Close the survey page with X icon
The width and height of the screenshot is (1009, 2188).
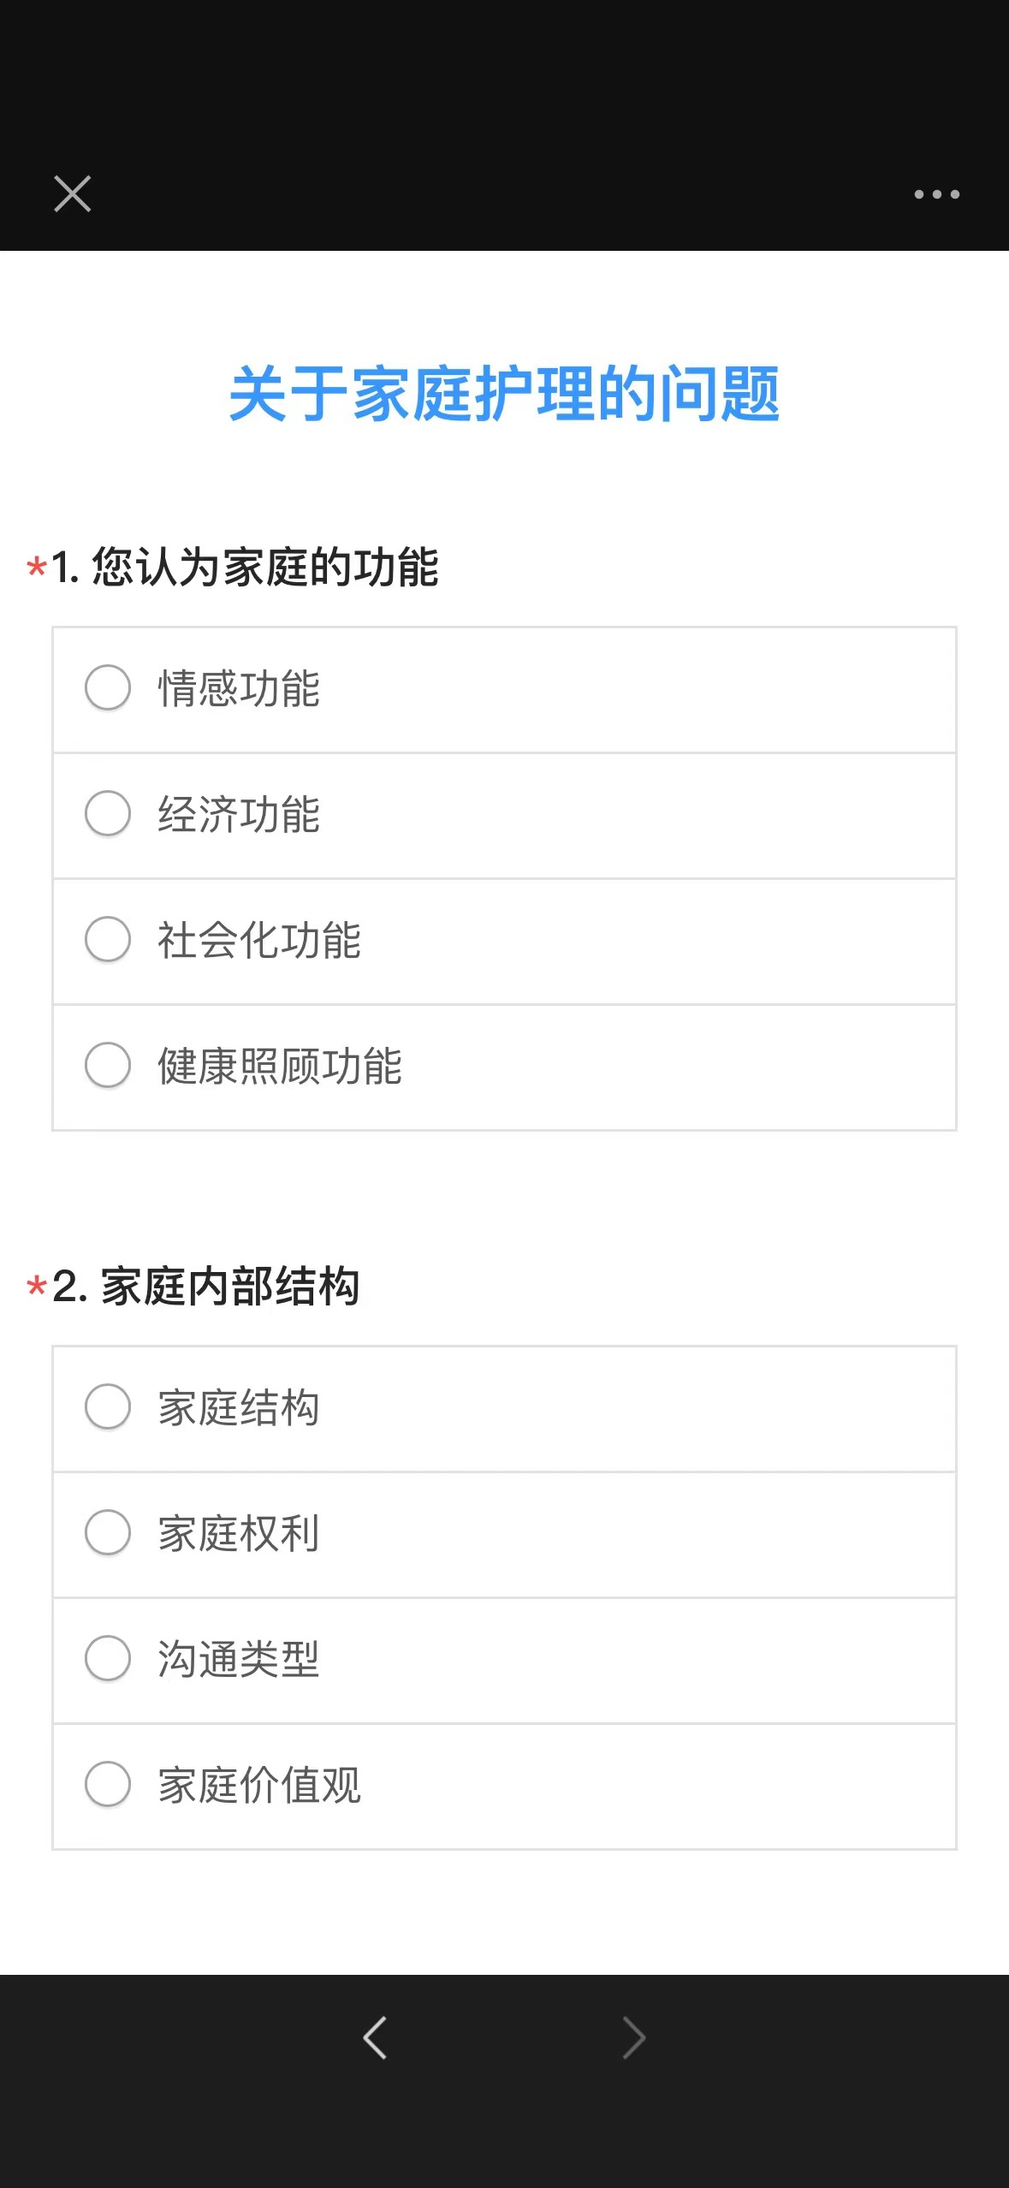click(73, 193)
